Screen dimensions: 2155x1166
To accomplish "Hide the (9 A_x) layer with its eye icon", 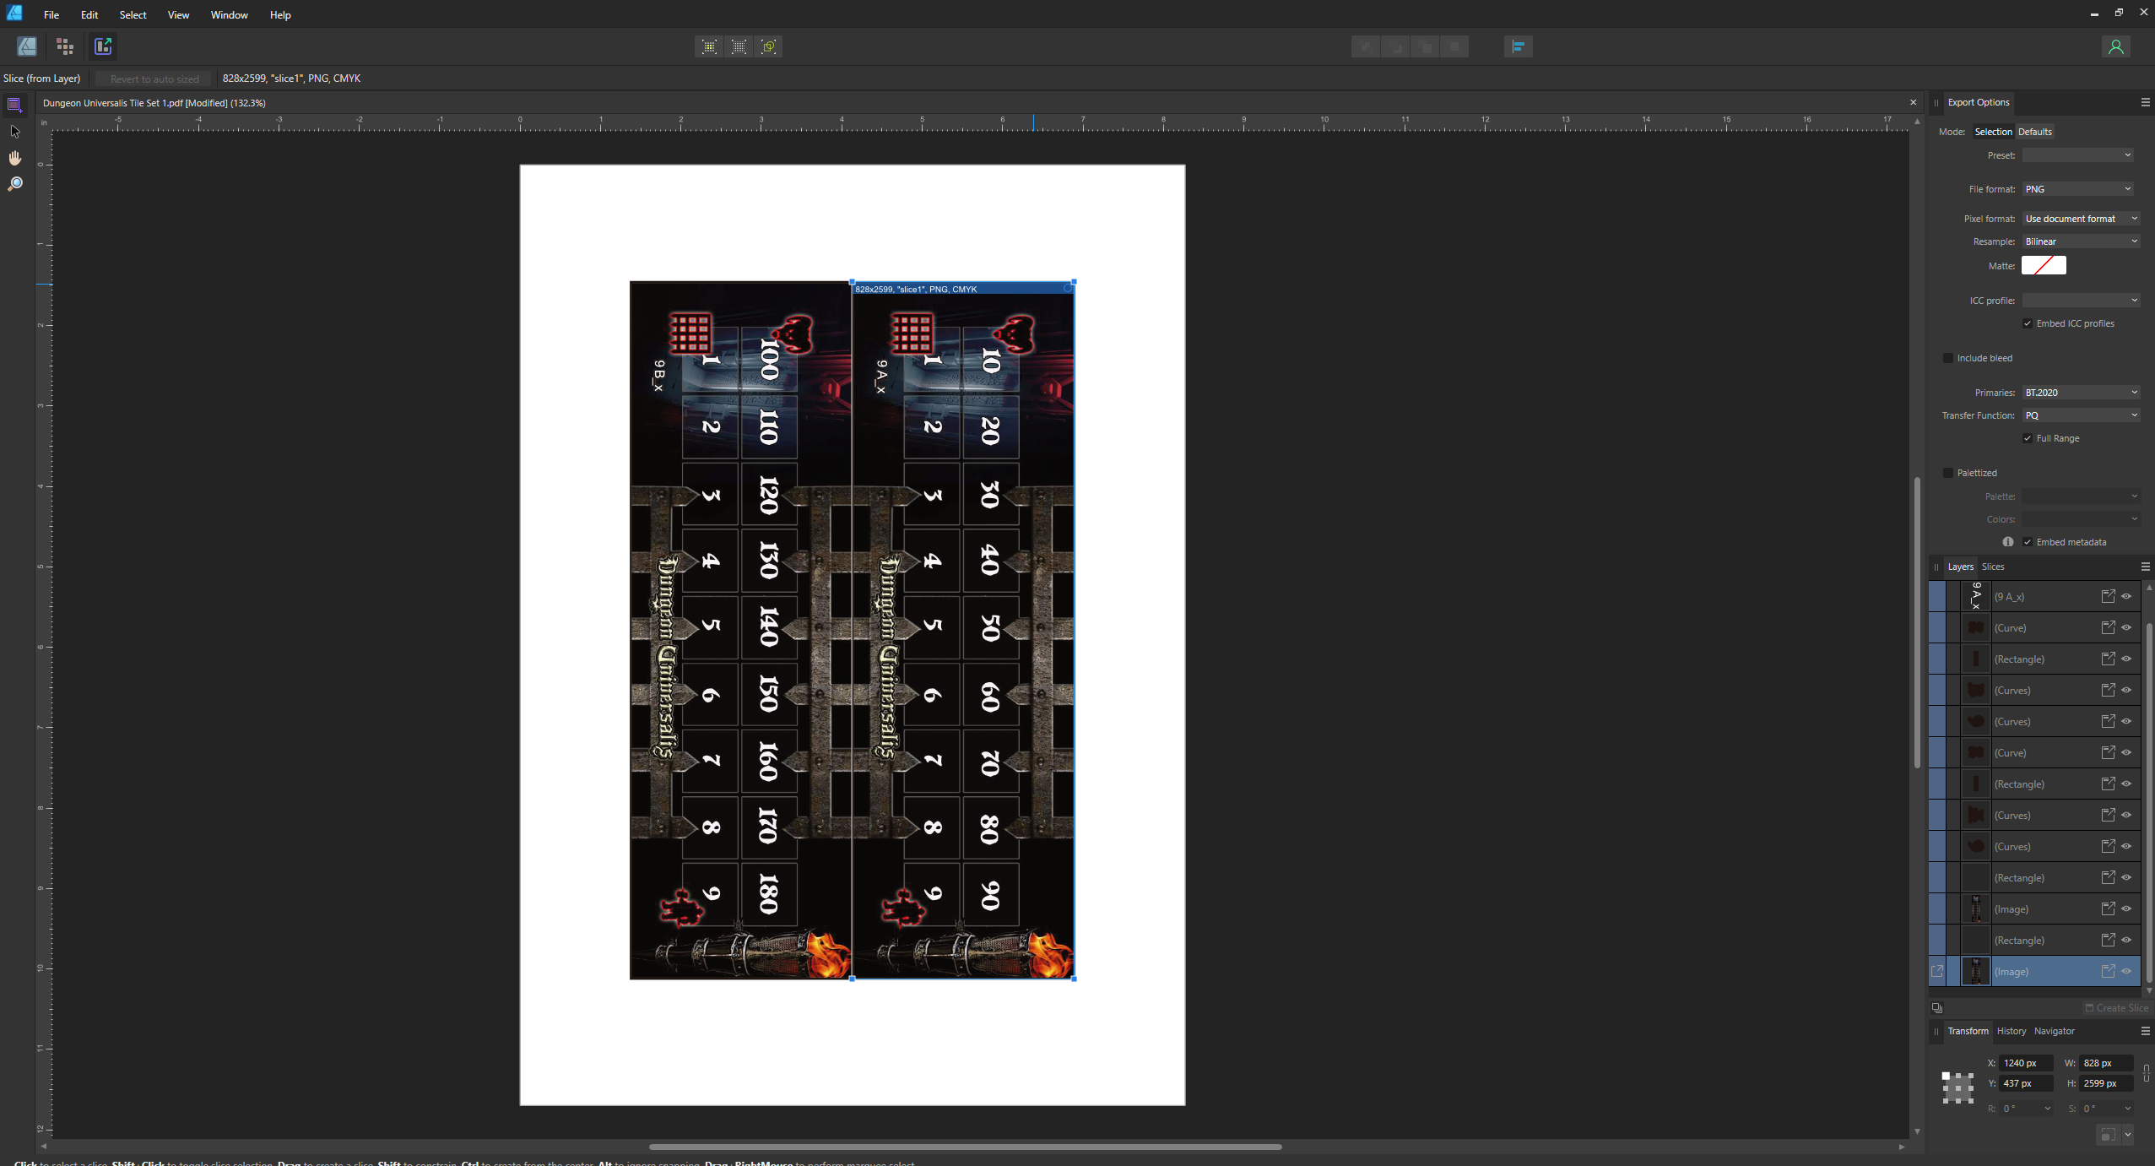I will 2127,596.
